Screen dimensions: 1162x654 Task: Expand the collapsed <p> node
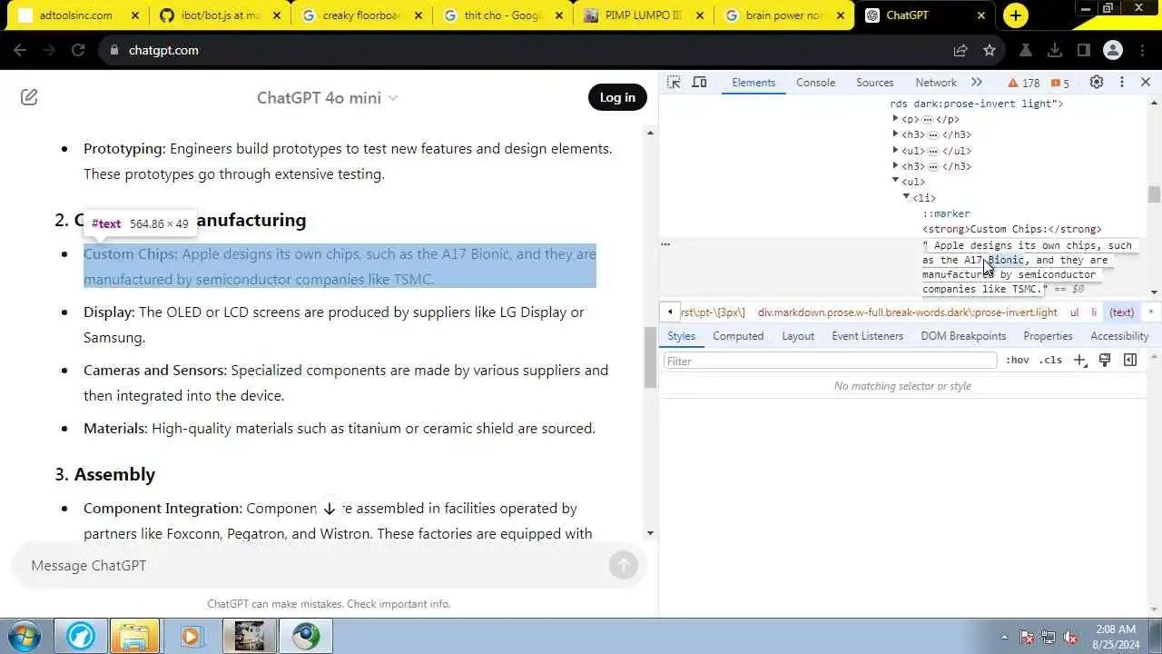(895, 118)
